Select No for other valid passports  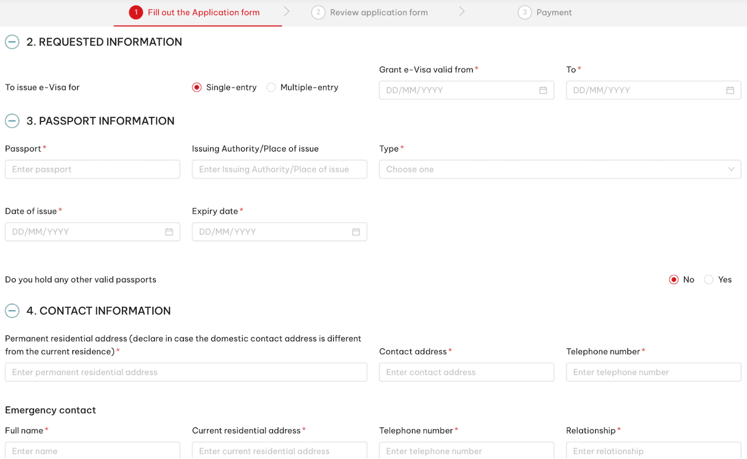point(673,280)
